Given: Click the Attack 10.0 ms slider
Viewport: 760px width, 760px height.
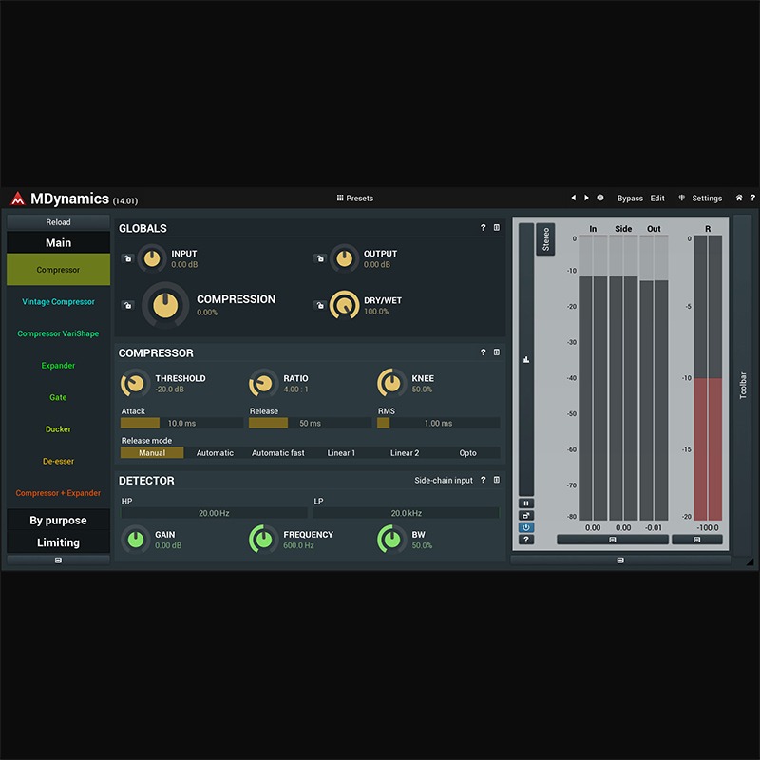Looking at the screenshot, I should click(x=181, y=423).
